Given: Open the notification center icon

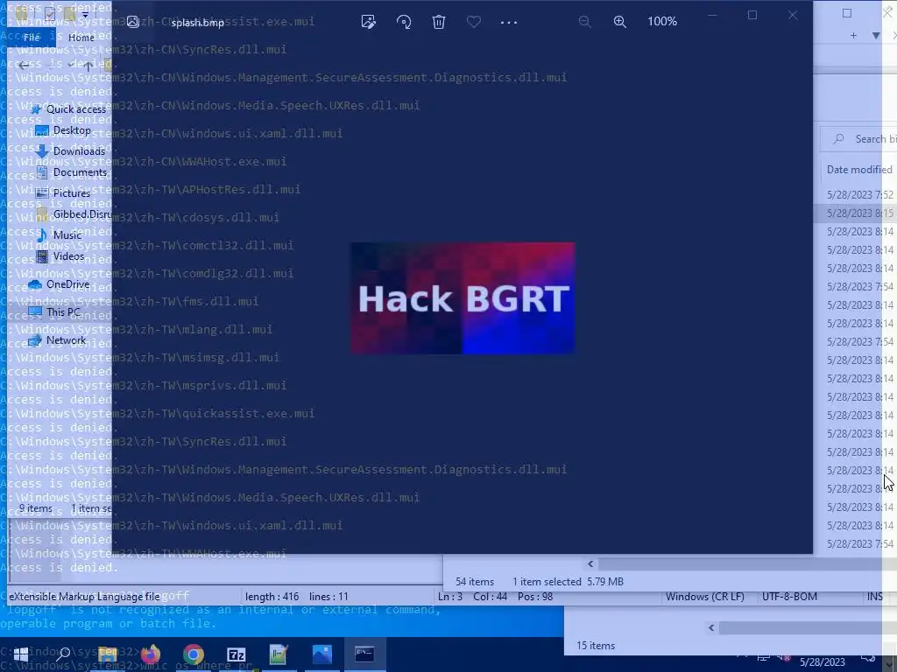Looking at the screenshot, I should click(868, 658).
